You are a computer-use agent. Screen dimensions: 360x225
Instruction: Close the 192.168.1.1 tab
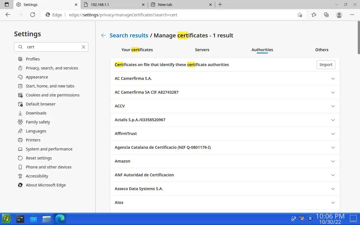click(143, 4)
